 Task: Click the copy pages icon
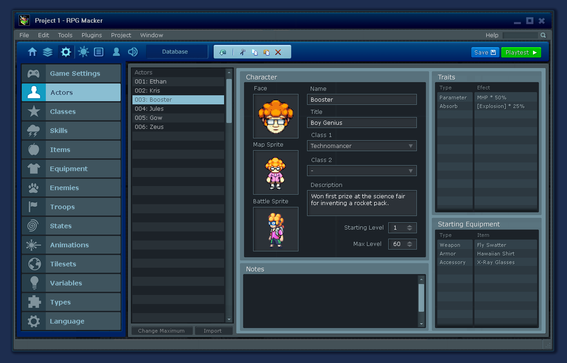(254, 52)
